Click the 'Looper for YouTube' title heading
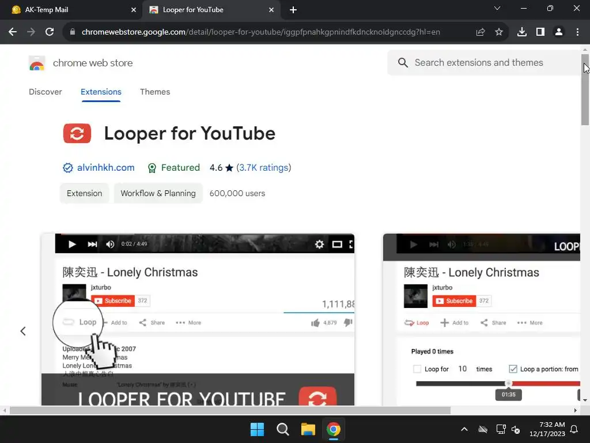 click(190, 133)
